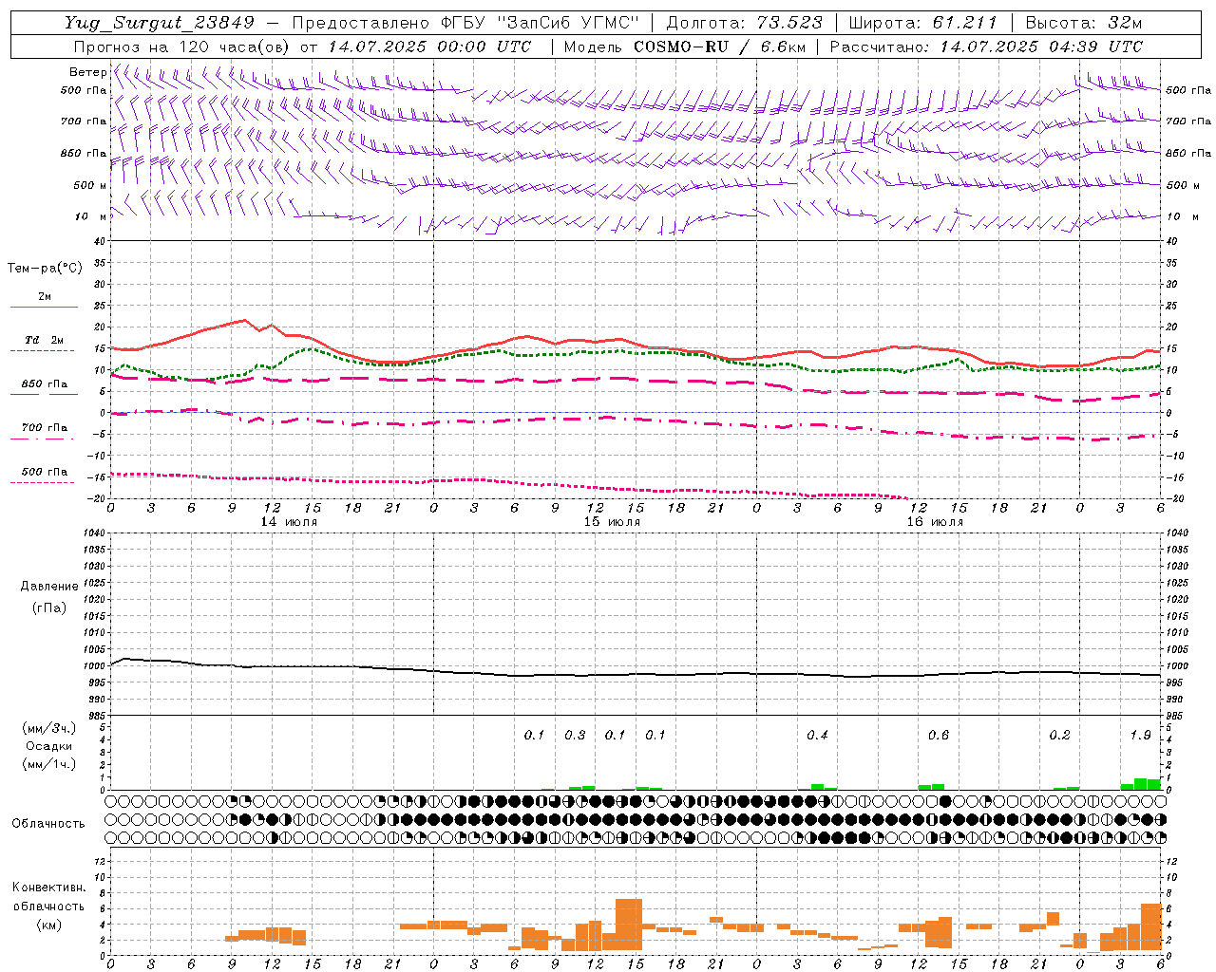Click the Облачность cloud cover label
This screenshot has width=1216, height=972.
tap(48, 824)
